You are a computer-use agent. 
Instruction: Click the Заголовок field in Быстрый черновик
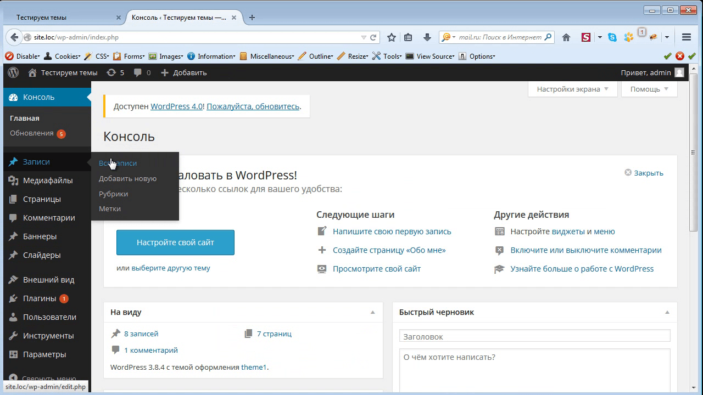point(535,336)
